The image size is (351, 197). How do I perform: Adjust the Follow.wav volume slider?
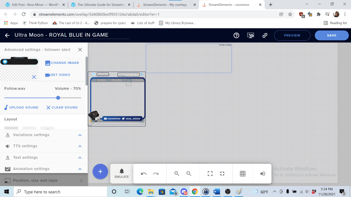[x=58, y=97]
